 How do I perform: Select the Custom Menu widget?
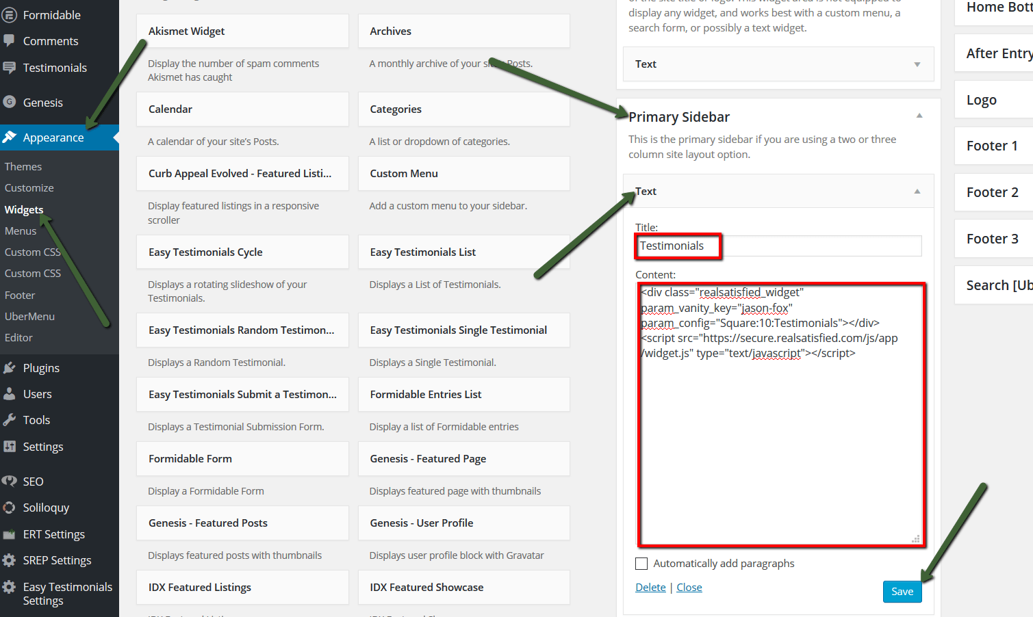(464, 174)
